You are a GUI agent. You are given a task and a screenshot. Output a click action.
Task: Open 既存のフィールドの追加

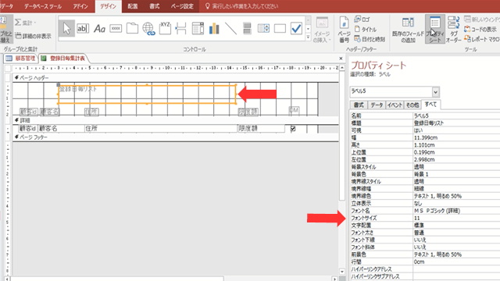(408, 30)
